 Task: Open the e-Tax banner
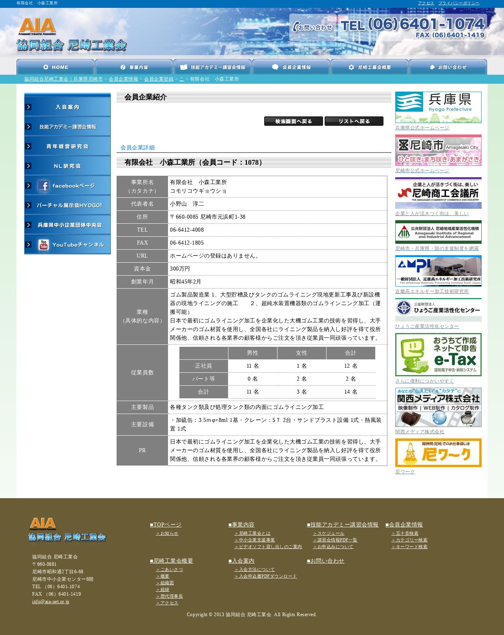438,355
